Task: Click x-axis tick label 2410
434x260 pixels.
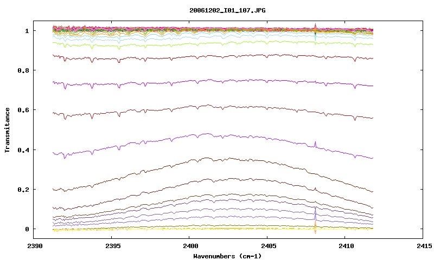Action: (x=346, y=246)
